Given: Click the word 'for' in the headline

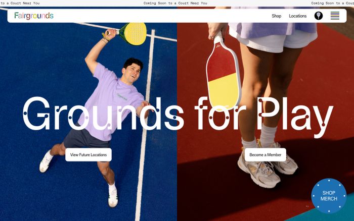Looking at the screenshot, I should [219, 114].
